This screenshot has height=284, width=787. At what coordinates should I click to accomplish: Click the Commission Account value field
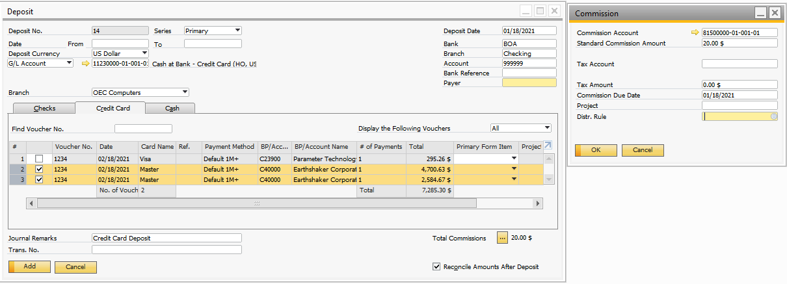coord(740,32)
